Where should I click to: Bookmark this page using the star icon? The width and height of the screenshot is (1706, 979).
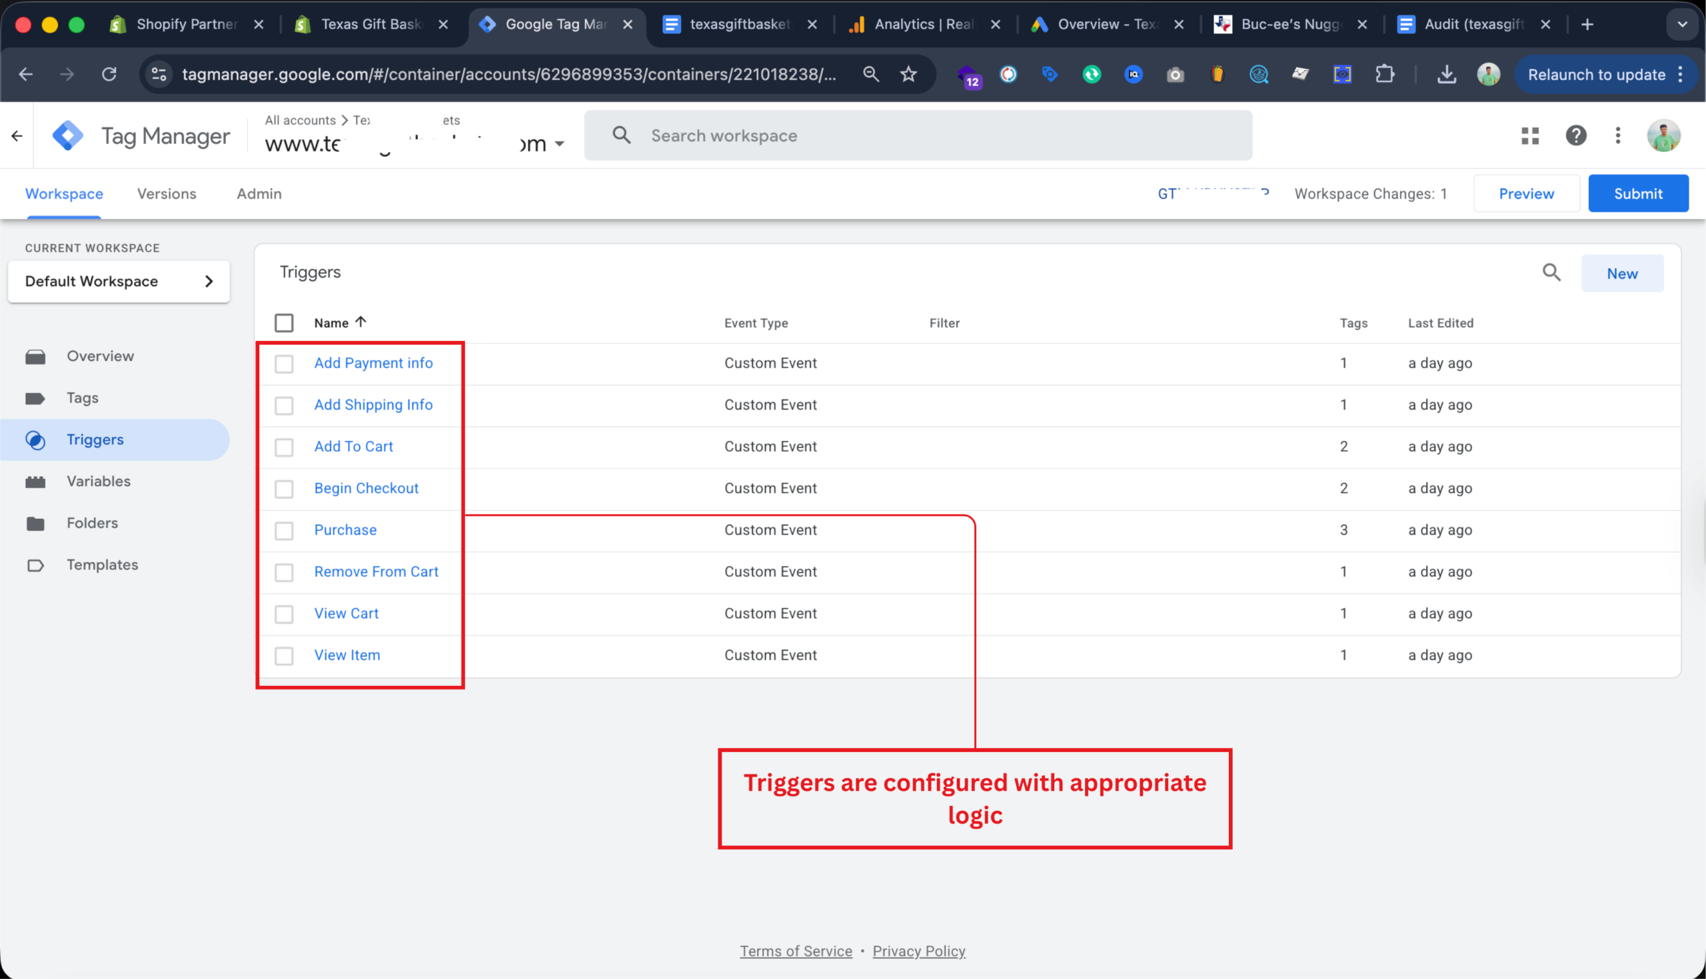point(908,75)
